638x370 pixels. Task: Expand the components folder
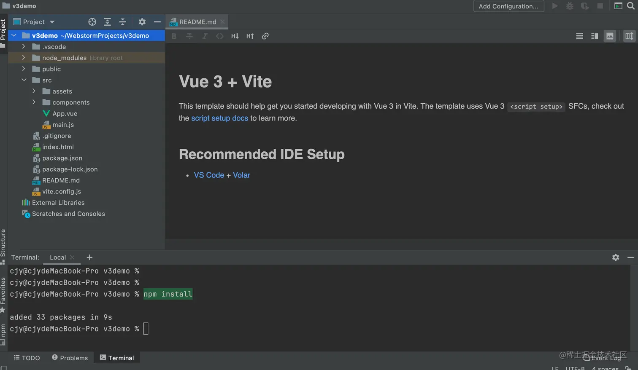click(x=34, y=102)
